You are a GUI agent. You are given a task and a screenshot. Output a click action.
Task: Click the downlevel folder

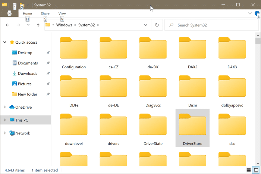point(74,130)
